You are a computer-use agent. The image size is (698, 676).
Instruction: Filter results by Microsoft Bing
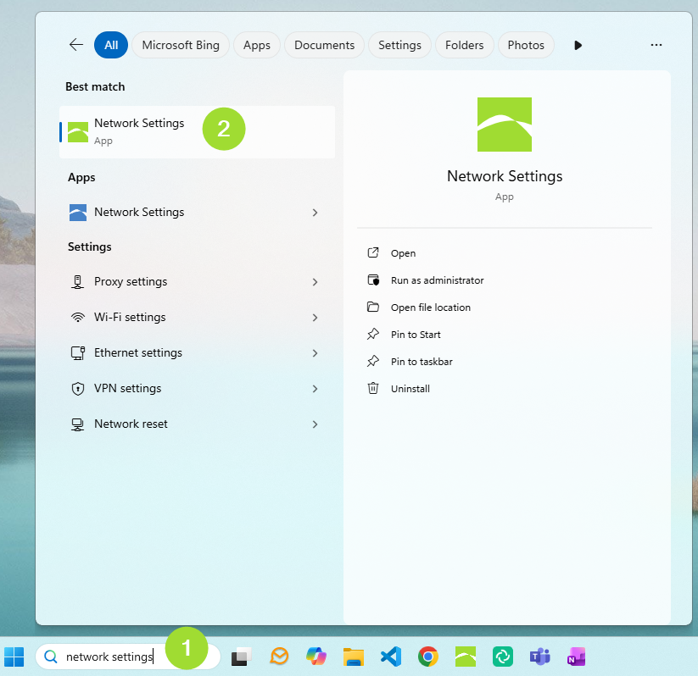coord(180,45)
